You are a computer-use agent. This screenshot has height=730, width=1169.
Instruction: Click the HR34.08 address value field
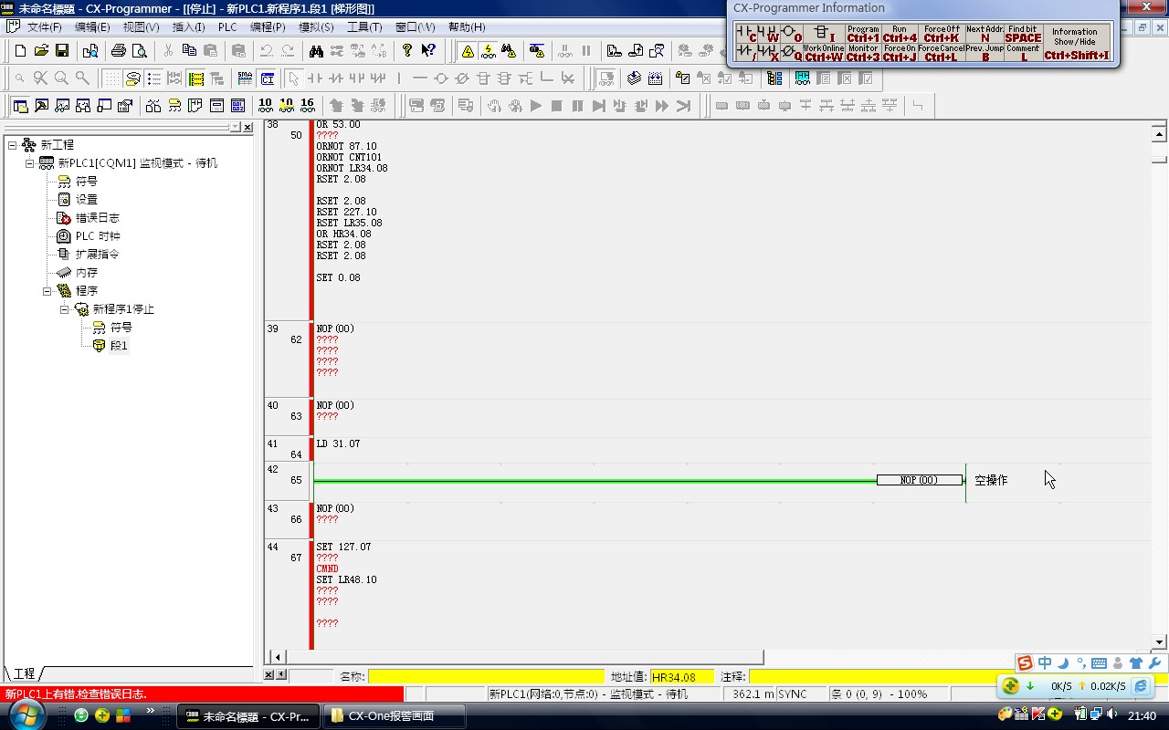[x=680, y=677]
